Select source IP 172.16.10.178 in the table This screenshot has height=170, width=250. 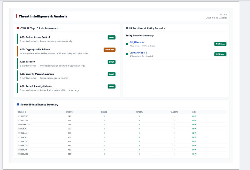[23, 120]
